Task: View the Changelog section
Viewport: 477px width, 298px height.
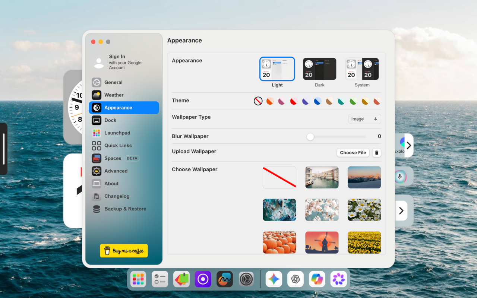Action: tap(124, 196)
